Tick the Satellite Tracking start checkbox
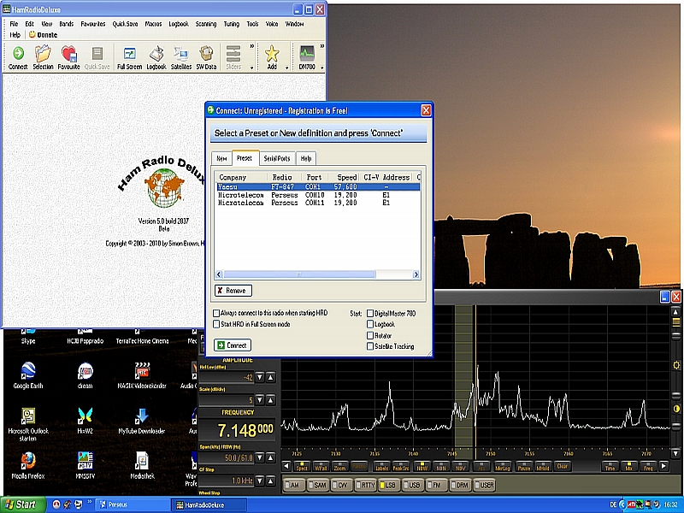Image resolution: width=684 pixels, height=513 pixels. tap(370, 346)
